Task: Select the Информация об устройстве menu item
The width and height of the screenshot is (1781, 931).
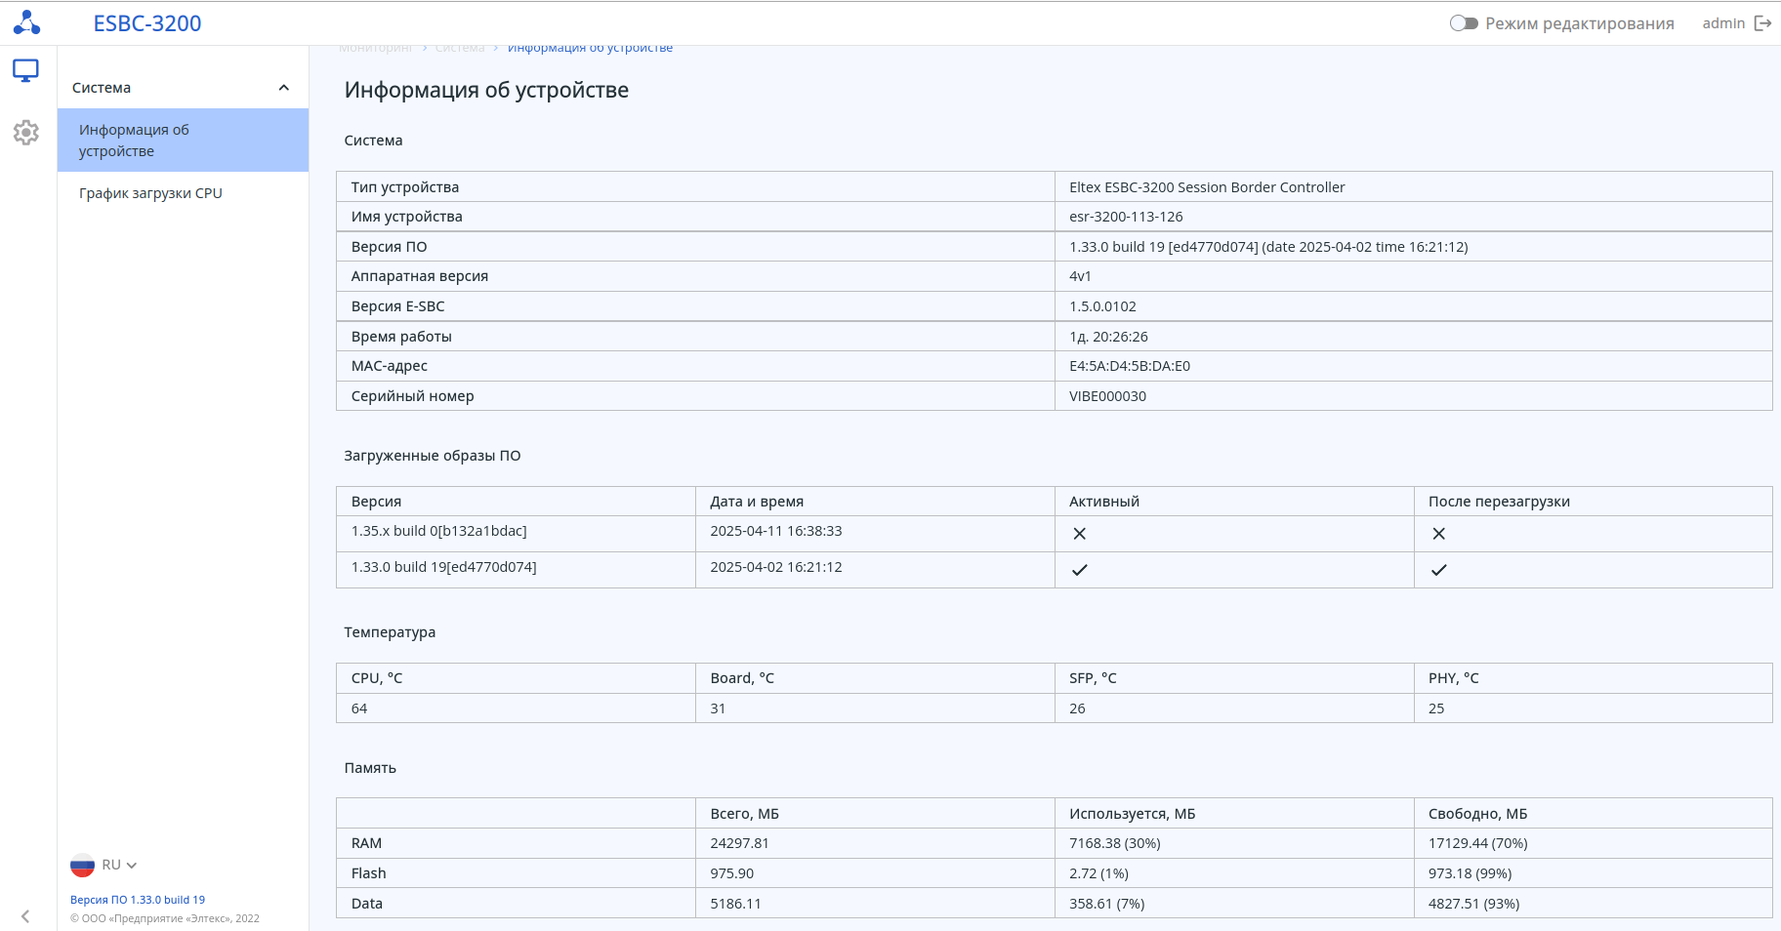Action: 134,141
